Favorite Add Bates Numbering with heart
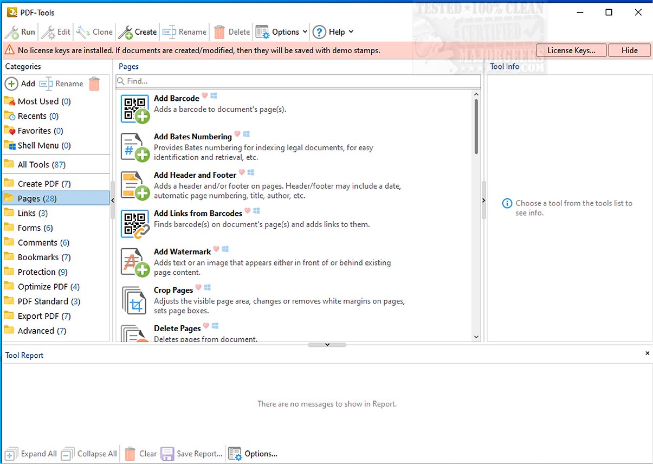Screen dimensions: 653x464 coord(237,134)
